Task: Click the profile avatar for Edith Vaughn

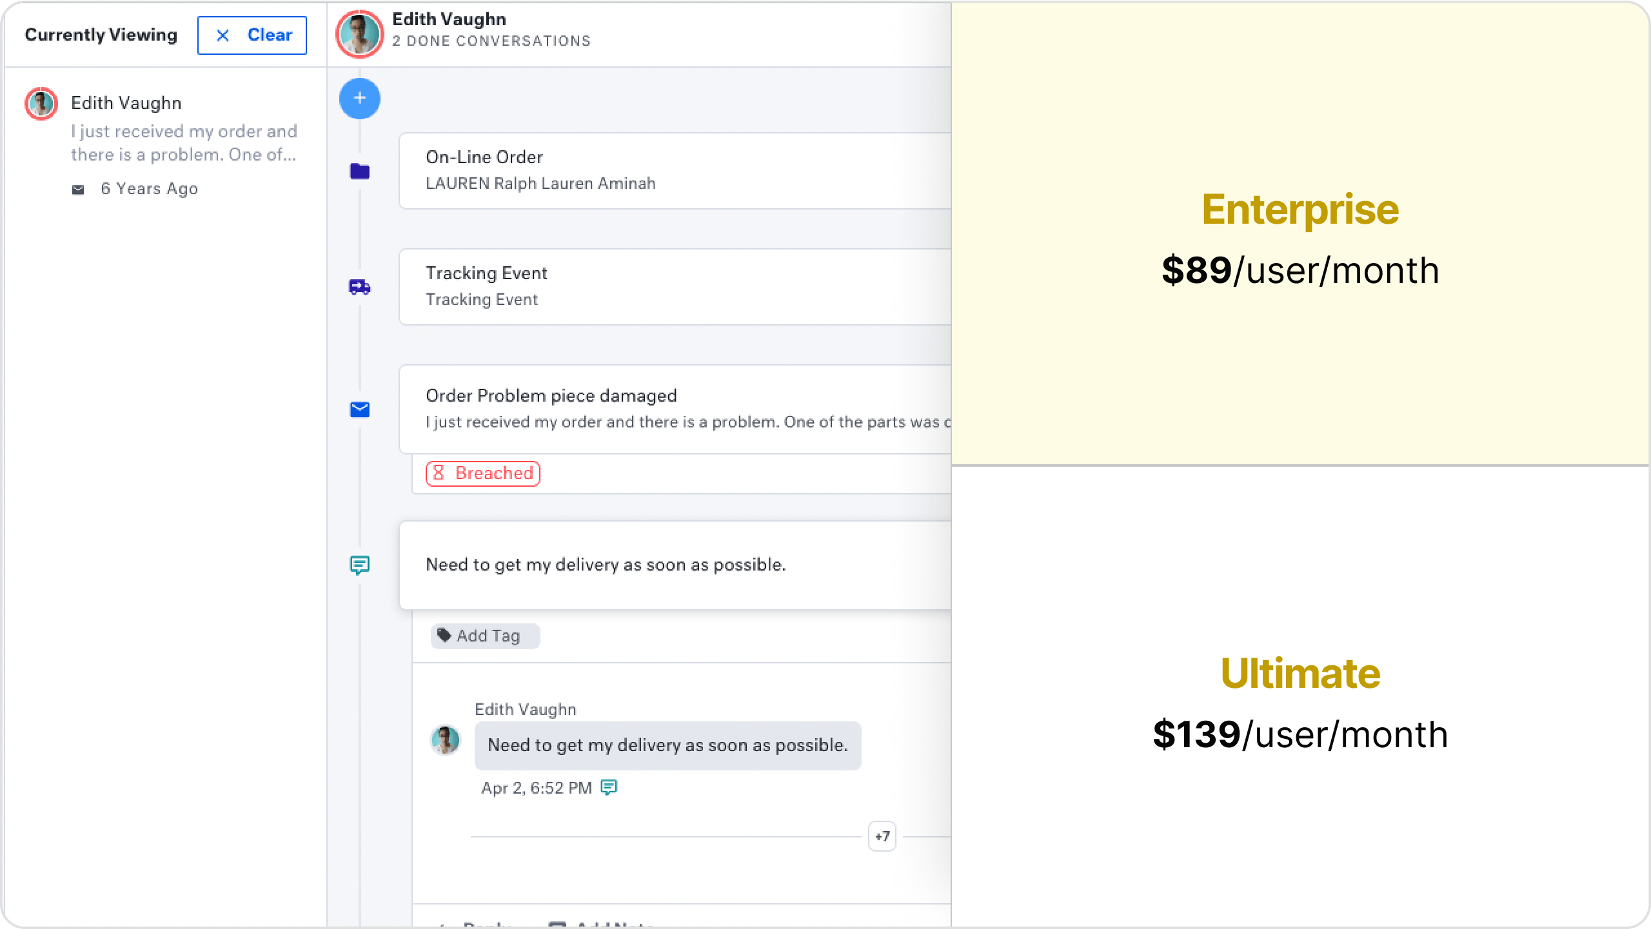Action: (40, 102)
